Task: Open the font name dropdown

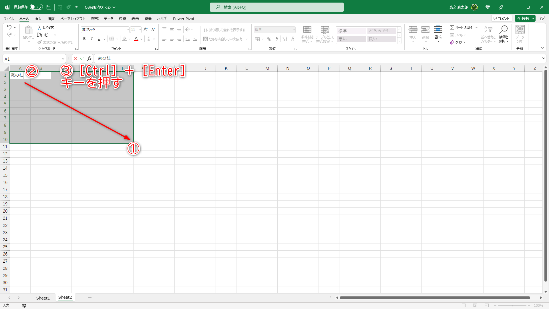Action: pyautogui.click(x=128, y=30)
